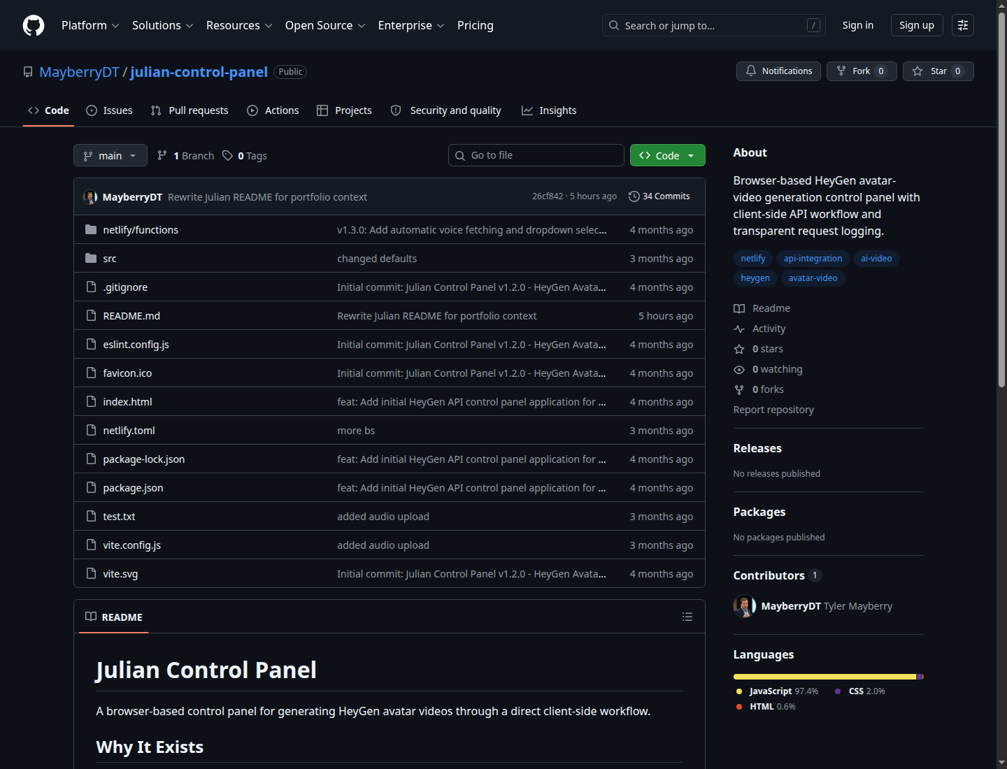Screen dimensions: 1007x769
Task: Star this repository
Action: point(938,71)
